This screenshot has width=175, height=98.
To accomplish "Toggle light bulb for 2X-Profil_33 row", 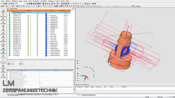I will [x=28, y=56].
